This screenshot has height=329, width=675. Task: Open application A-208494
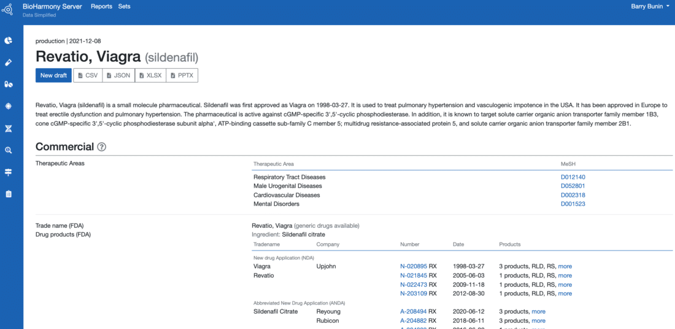(413, 312)
